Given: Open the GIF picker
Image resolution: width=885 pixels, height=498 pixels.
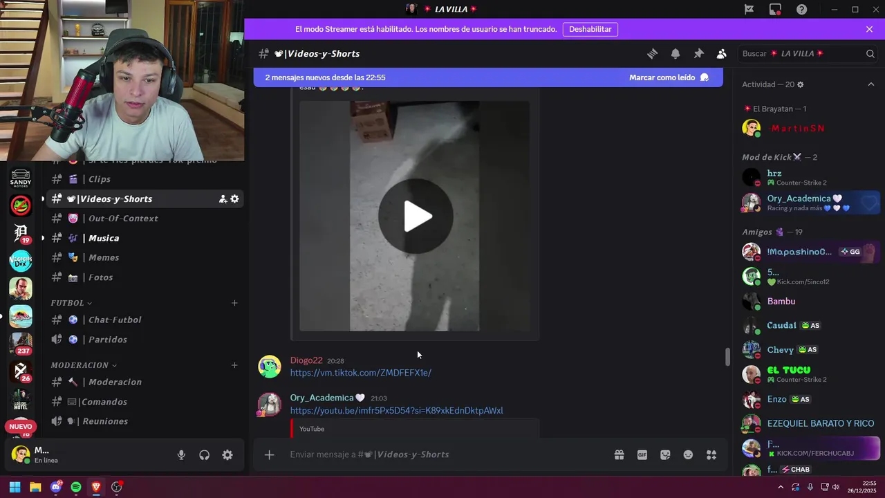Looking at the screenshot, I should click(642, 454).
